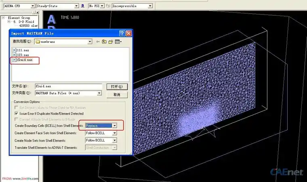Collapse the Element Group tree node

tap(3, 18)
